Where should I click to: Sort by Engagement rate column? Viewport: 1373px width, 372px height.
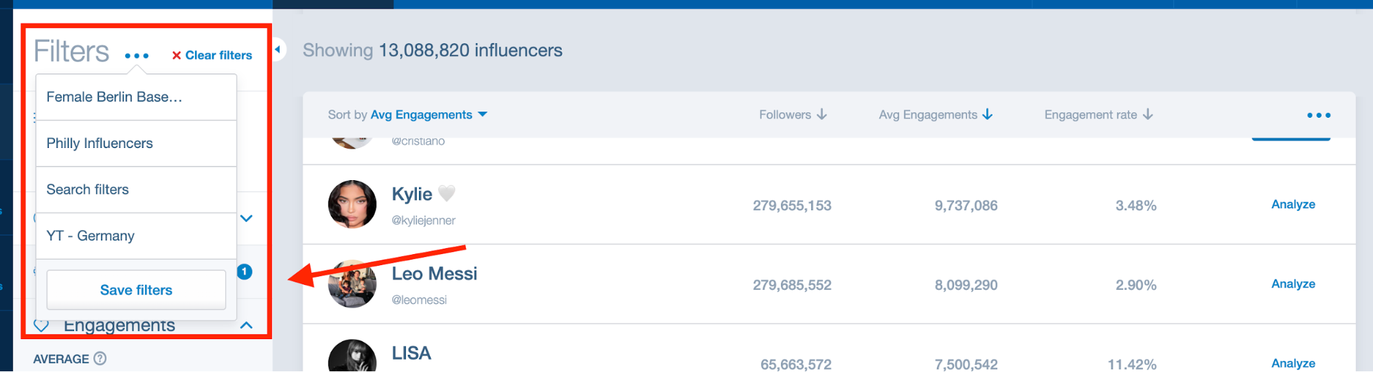point(1098,115)
